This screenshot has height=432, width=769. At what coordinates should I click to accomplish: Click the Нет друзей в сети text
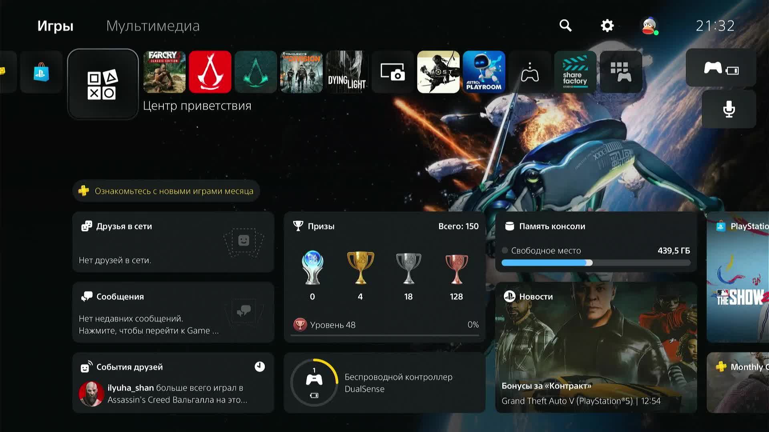coord(115,260)
